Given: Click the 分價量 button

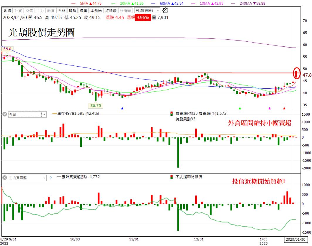Looking at the screenshot, I should (126, 11).
